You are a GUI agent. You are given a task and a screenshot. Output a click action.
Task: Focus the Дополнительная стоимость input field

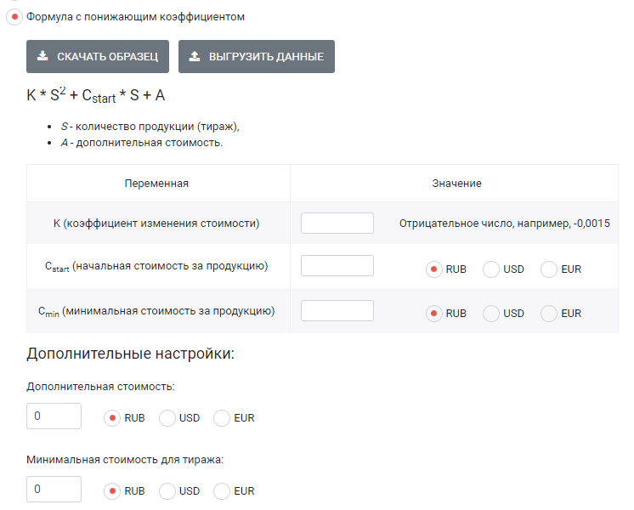point(54,416)
